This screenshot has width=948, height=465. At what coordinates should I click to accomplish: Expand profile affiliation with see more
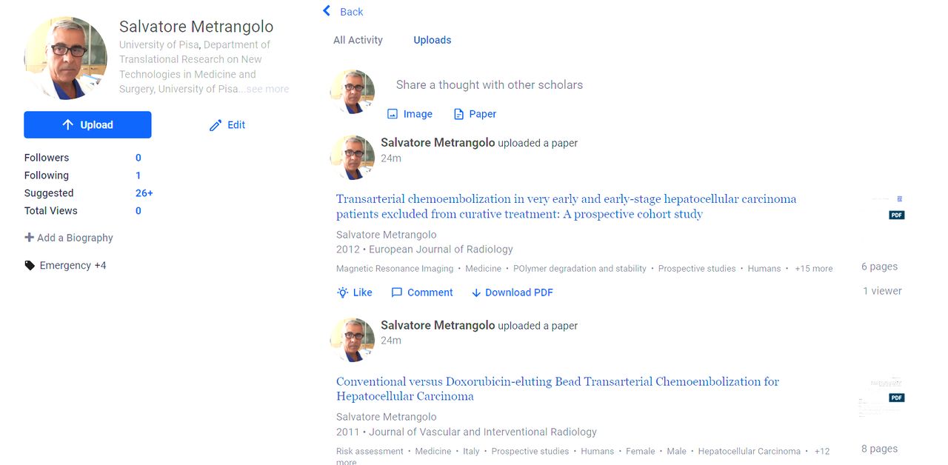(x=267, y=89)
